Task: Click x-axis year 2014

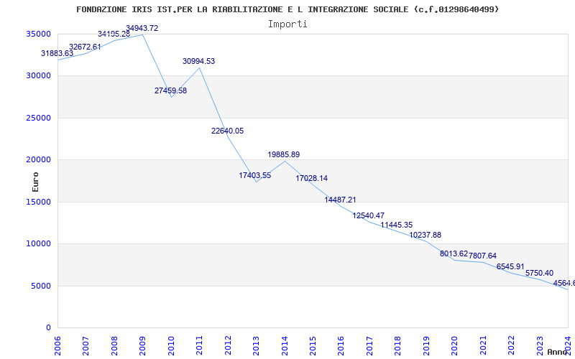Action: point(285,345)
